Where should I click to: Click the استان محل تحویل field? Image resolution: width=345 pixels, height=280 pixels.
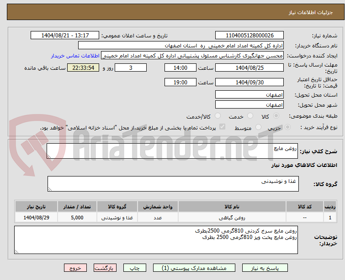(249, 95)
